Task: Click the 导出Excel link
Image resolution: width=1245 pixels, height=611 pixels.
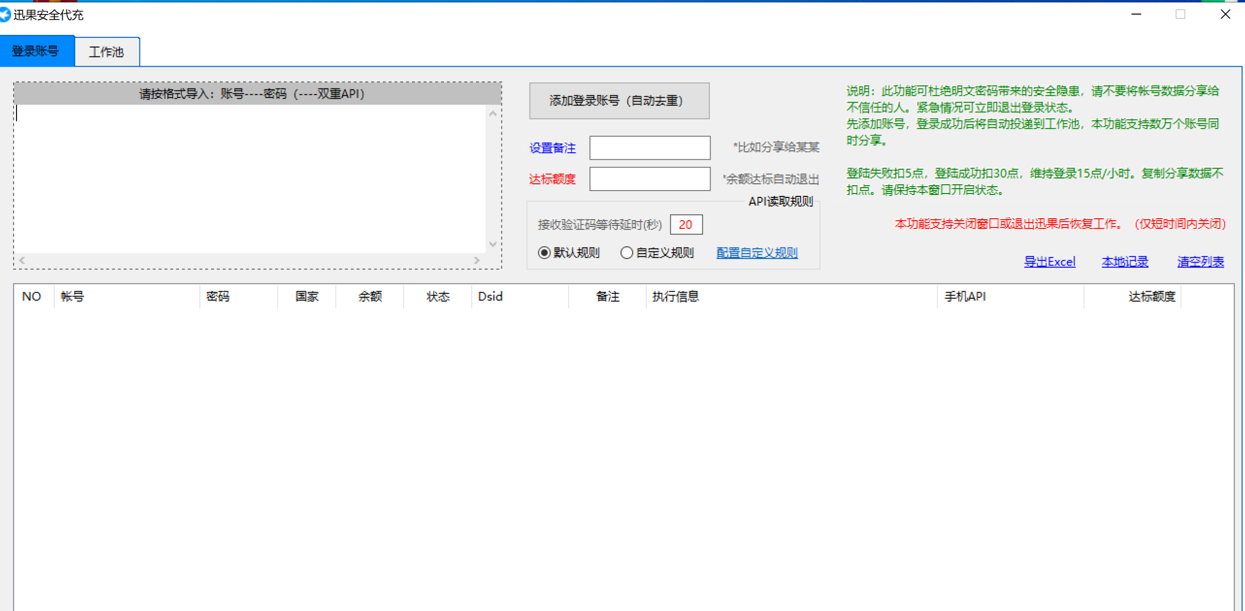Action: tap(1049, 262)
